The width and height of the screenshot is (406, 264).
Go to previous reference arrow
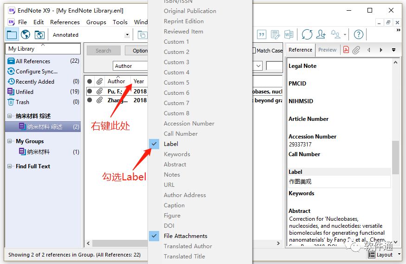369,50
